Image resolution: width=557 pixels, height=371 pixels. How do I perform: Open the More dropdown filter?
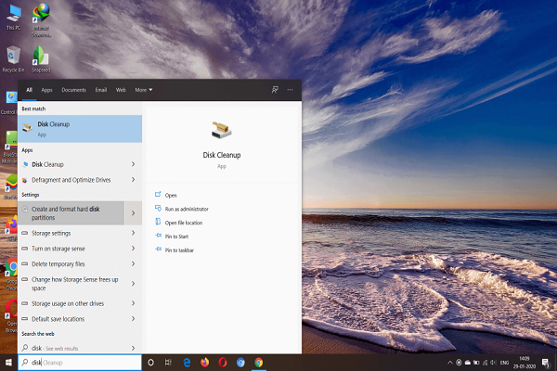pos(143,90)
